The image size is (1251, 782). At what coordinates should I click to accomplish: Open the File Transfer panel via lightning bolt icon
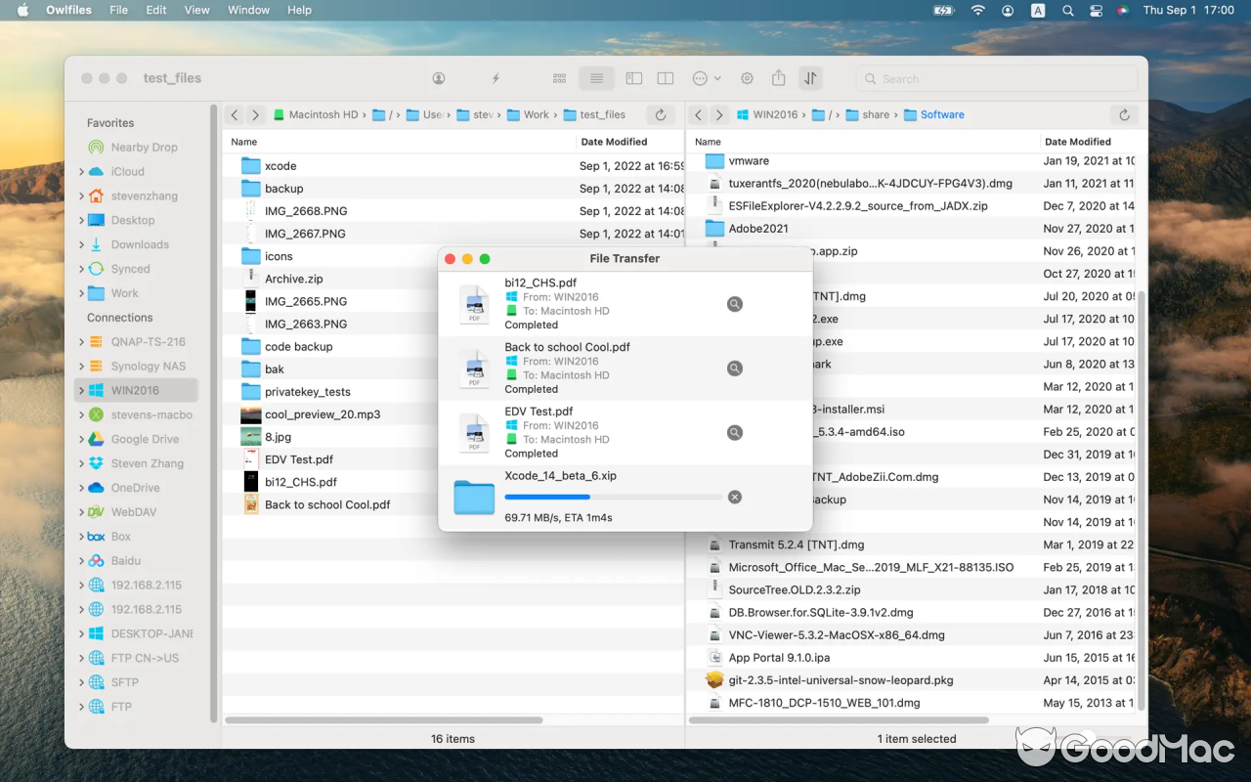click(x=496, y=77)
